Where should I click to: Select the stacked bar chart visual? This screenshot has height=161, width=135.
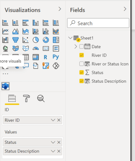[5, 23]
